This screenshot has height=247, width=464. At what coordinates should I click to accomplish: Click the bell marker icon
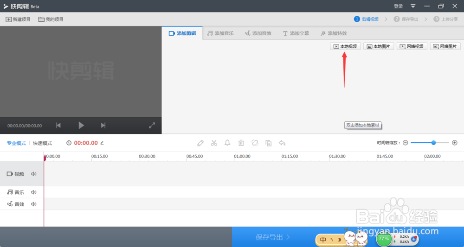click(227, 143)
